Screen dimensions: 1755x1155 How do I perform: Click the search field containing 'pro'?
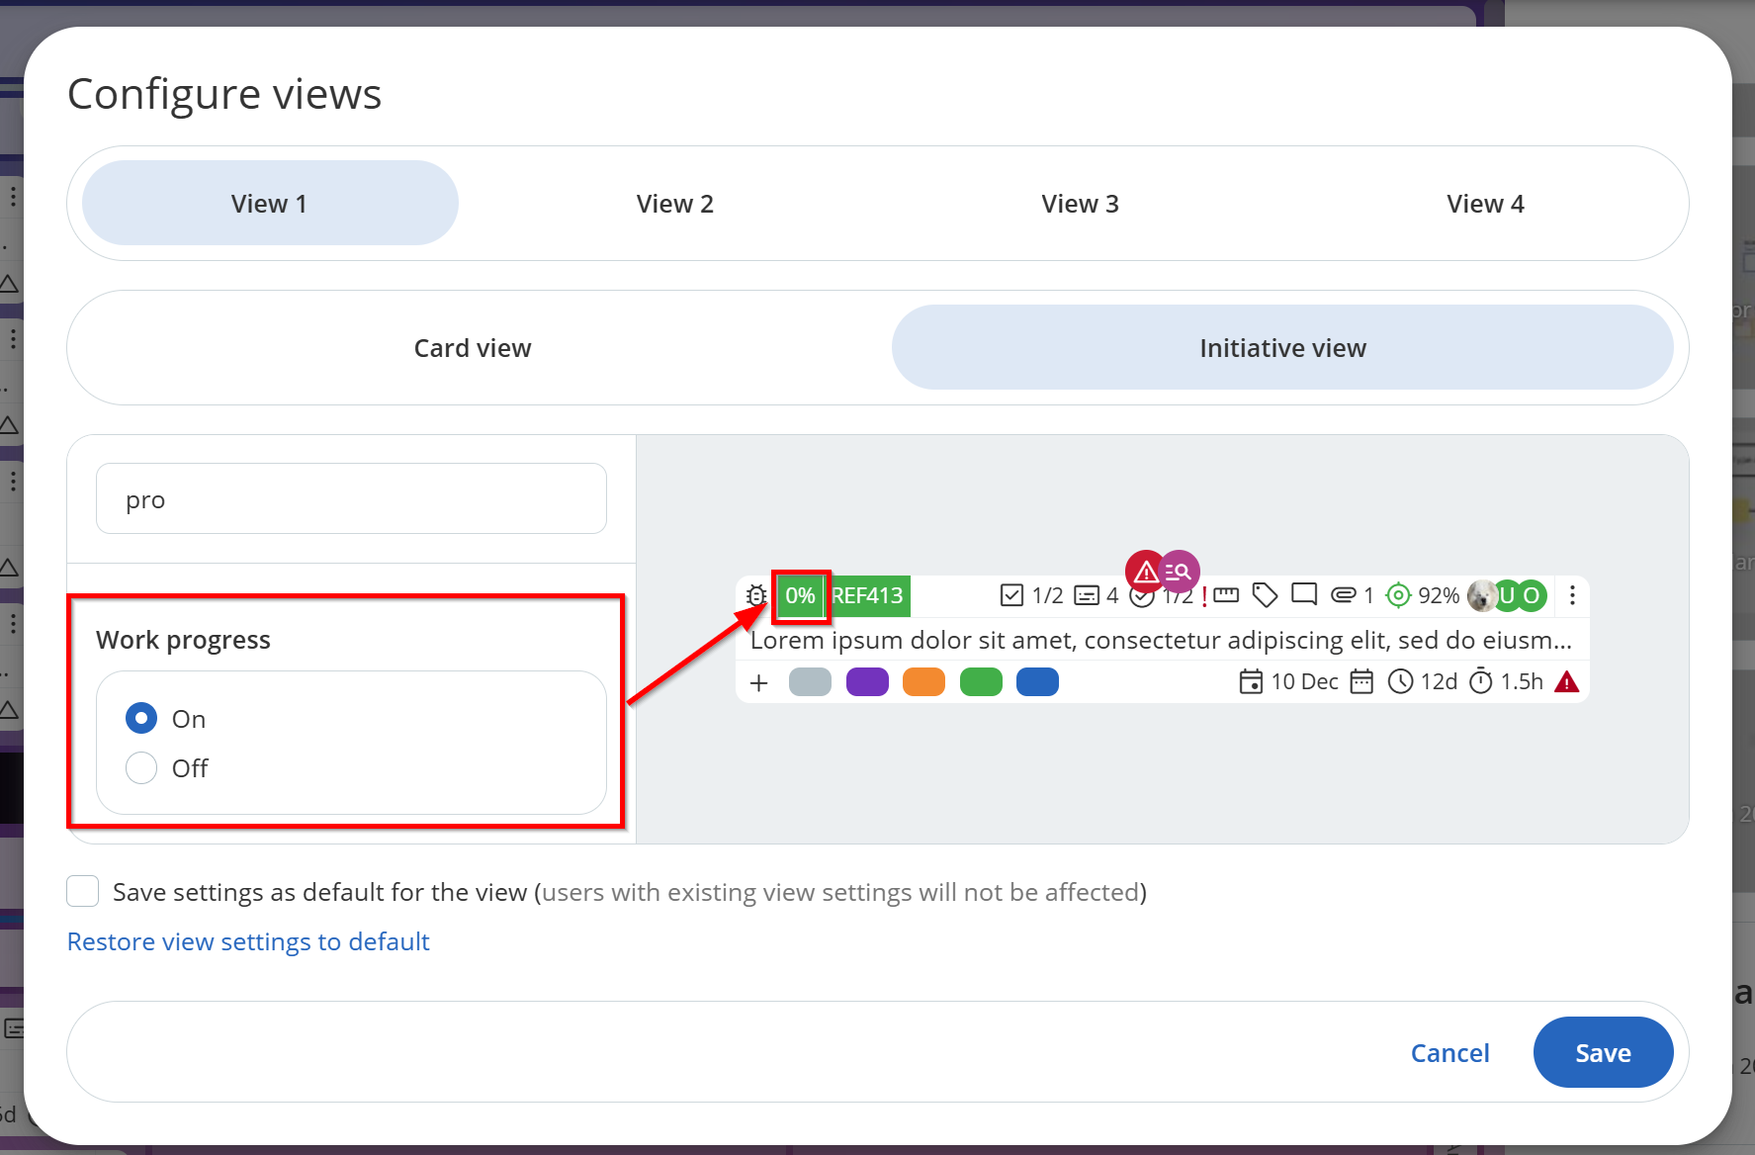pos(351,499)
